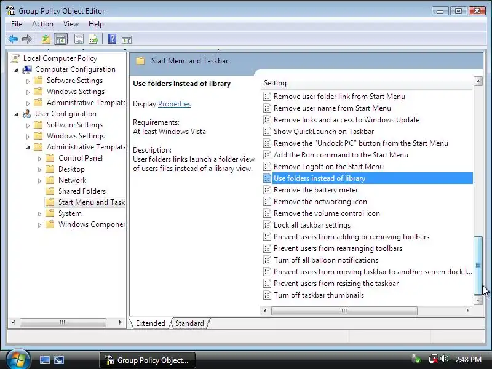Select 'Remove user folder link from Start Menu'
This screenshot has width=492, height=369.
click(339, 97)
